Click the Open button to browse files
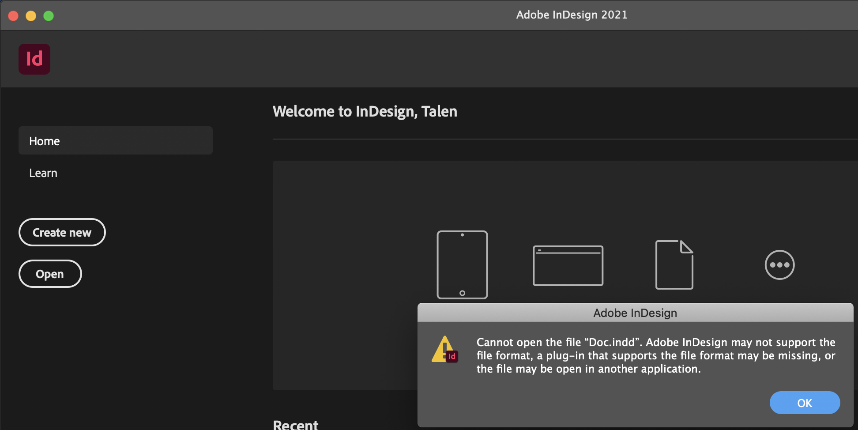This screenshot has width=858, height=430. tap(50, 273)
